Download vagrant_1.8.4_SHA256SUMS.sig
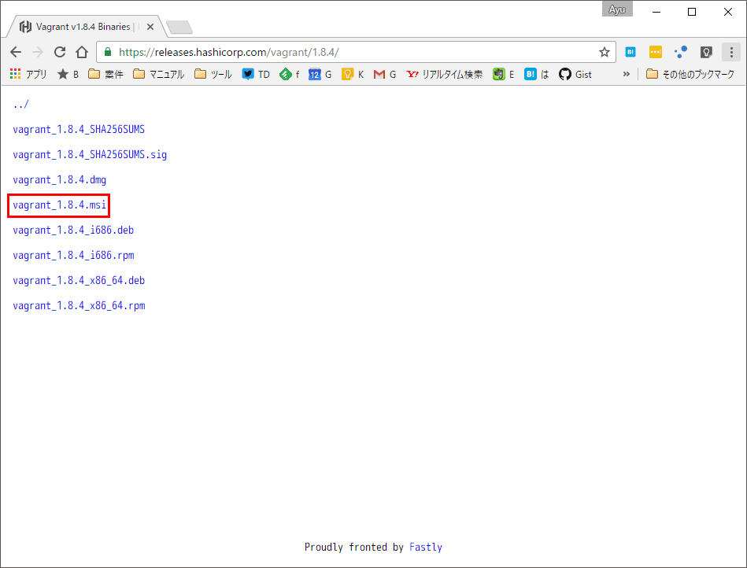This screenshot has width=747, height=568. pos(90,155)
